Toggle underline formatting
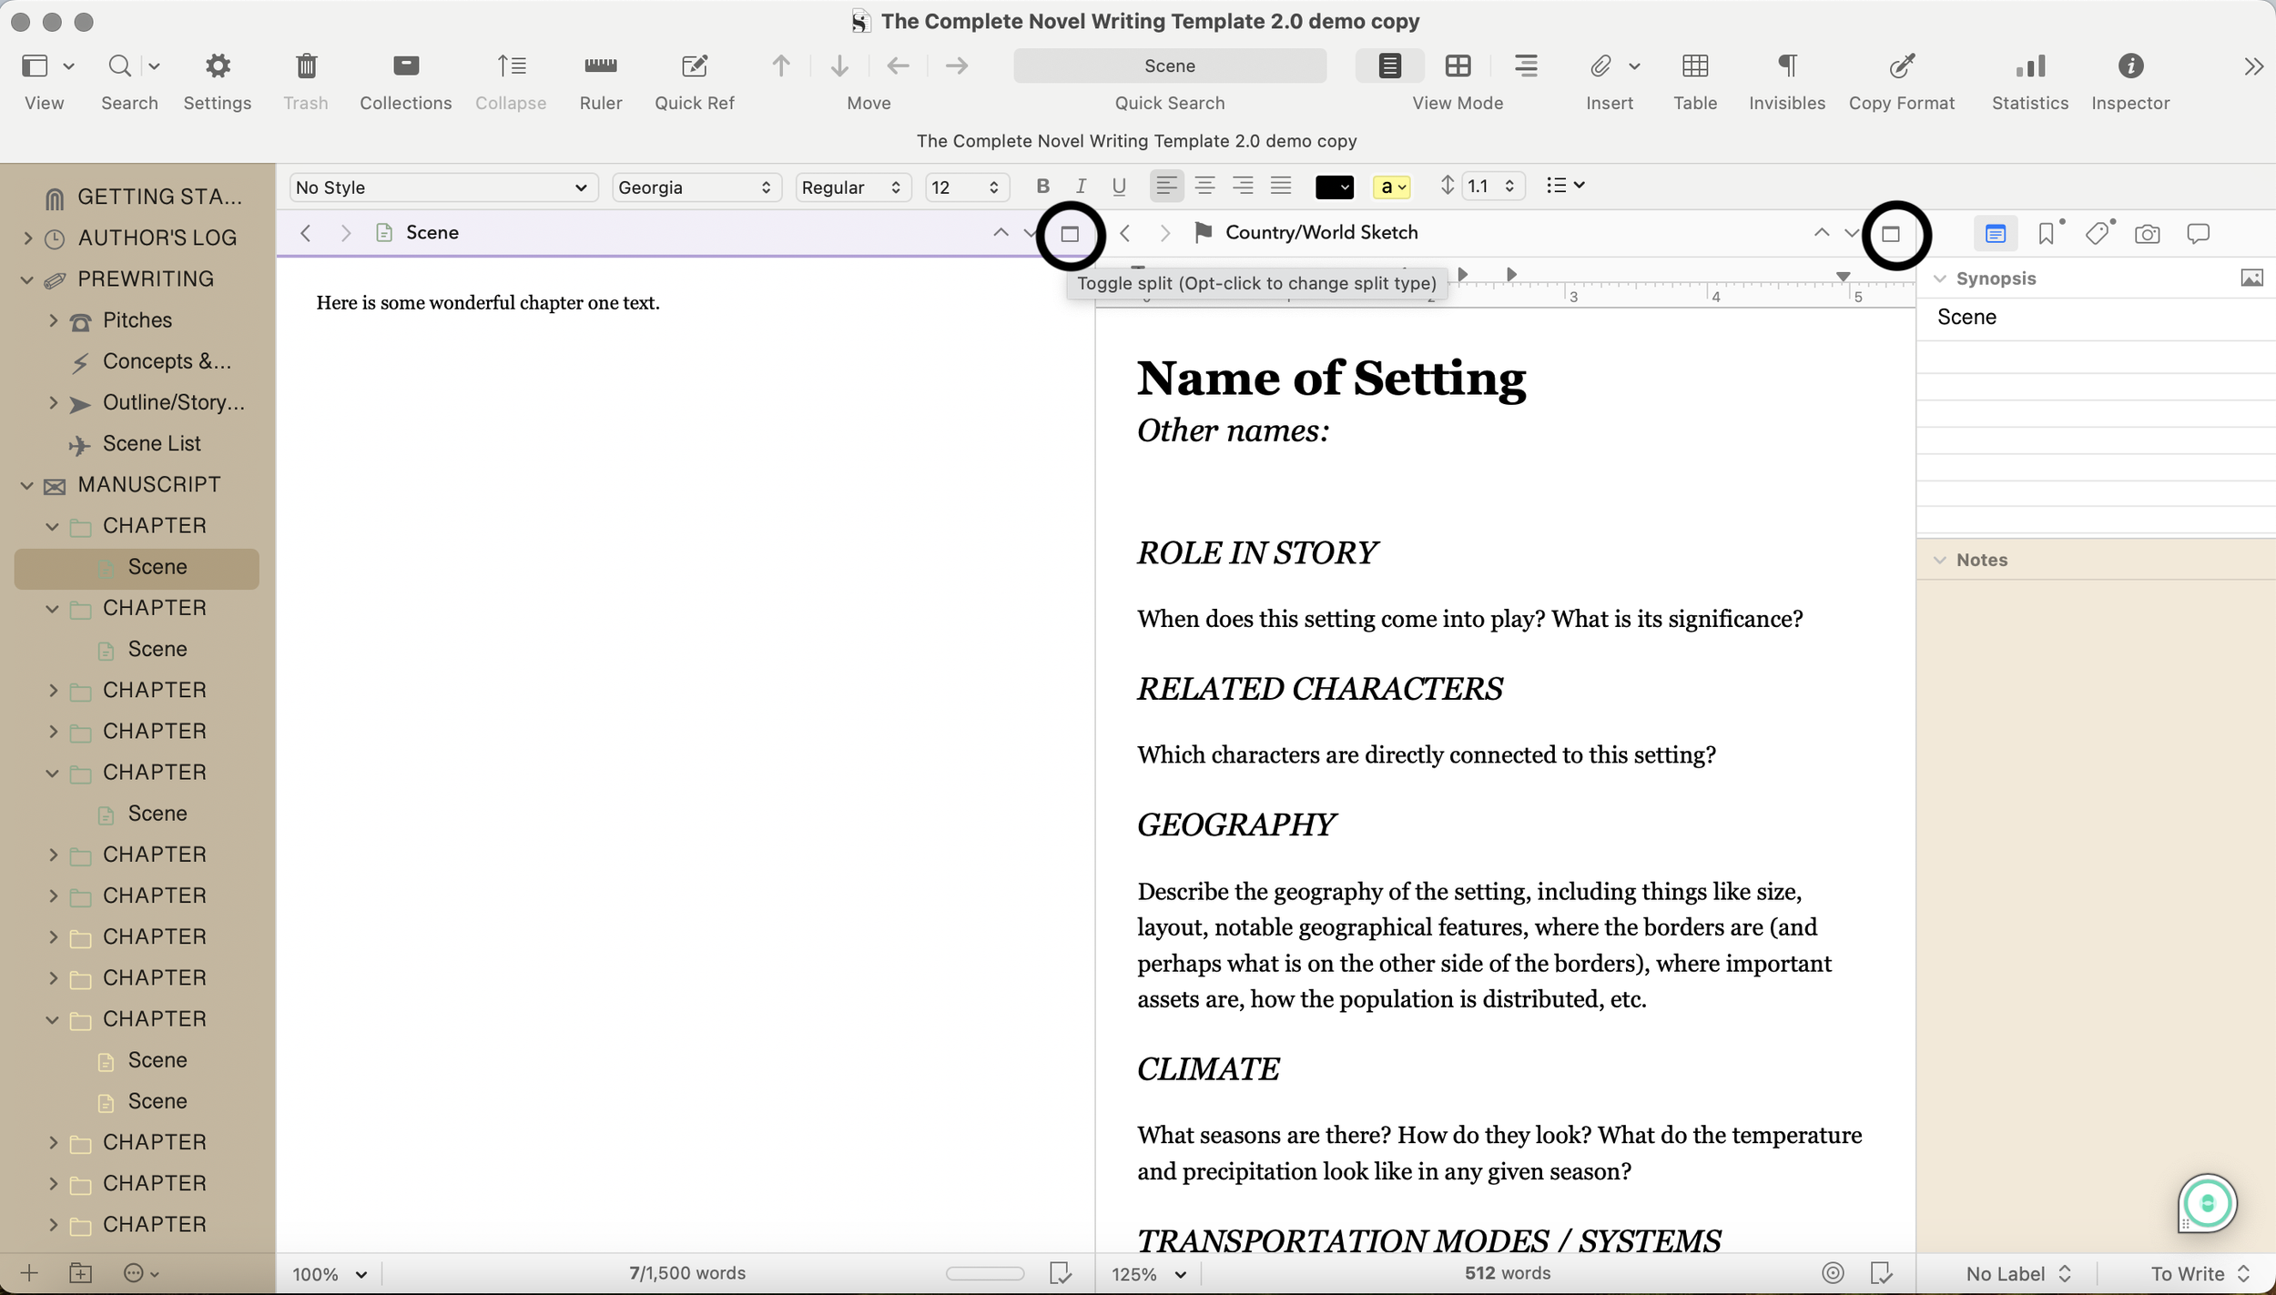The width and height of the screenshot is (2276, 1295). click(1118, 186)
